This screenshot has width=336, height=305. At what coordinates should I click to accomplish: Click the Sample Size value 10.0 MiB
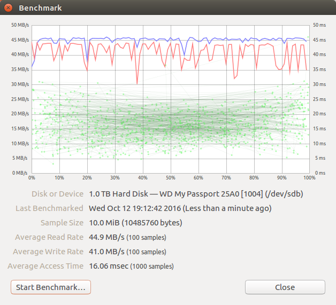click(x=135, y=223)
